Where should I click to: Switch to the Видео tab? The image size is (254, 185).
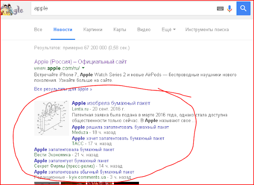(x=144, y=30)
